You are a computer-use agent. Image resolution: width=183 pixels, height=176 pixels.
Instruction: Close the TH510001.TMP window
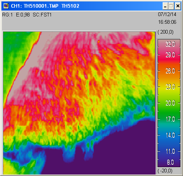178,6
